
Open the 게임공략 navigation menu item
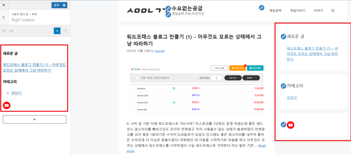click(x=275, y=11)
